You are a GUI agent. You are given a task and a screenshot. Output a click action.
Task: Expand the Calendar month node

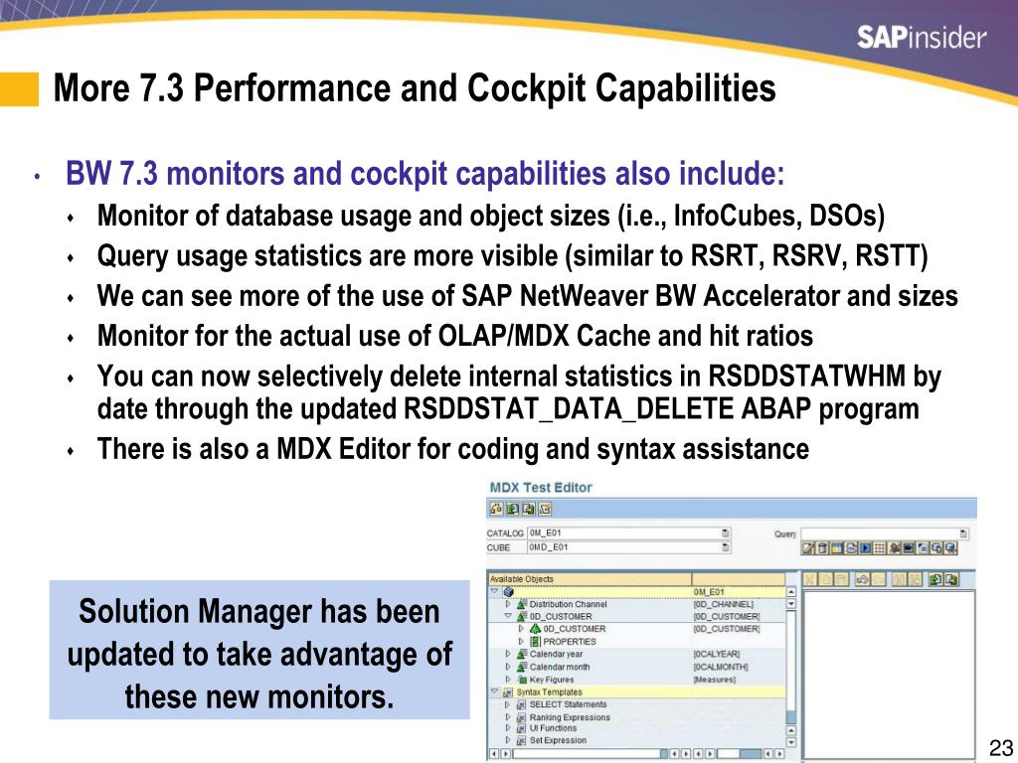(x=508, y=667)
